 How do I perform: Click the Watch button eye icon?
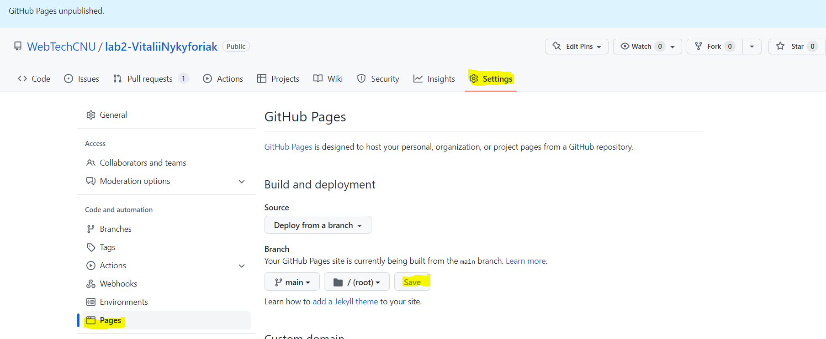pos(625,46)
